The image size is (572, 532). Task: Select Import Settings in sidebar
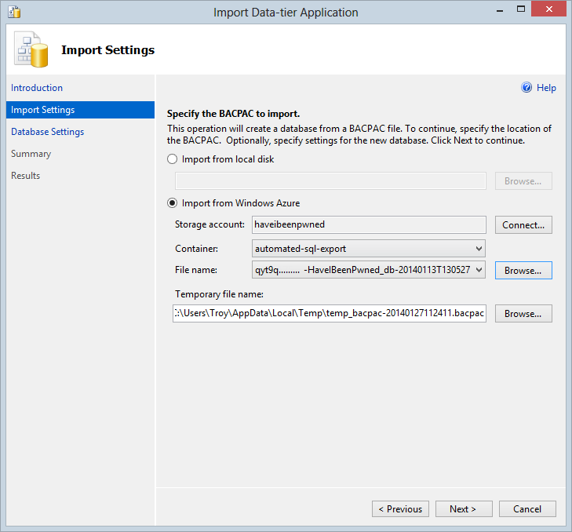pyautogui.click(x=43, y=110)
